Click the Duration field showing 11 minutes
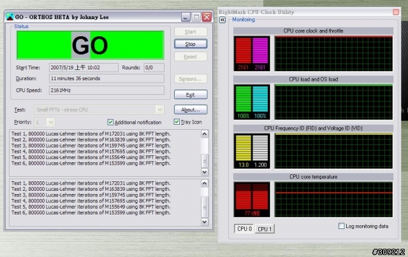408x257 pixels. coord(106,78)
